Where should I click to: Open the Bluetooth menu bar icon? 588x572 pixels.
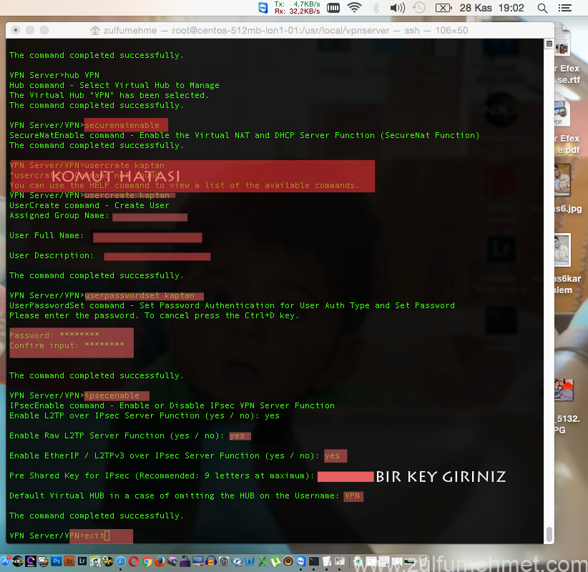click(x=376, y=8)
